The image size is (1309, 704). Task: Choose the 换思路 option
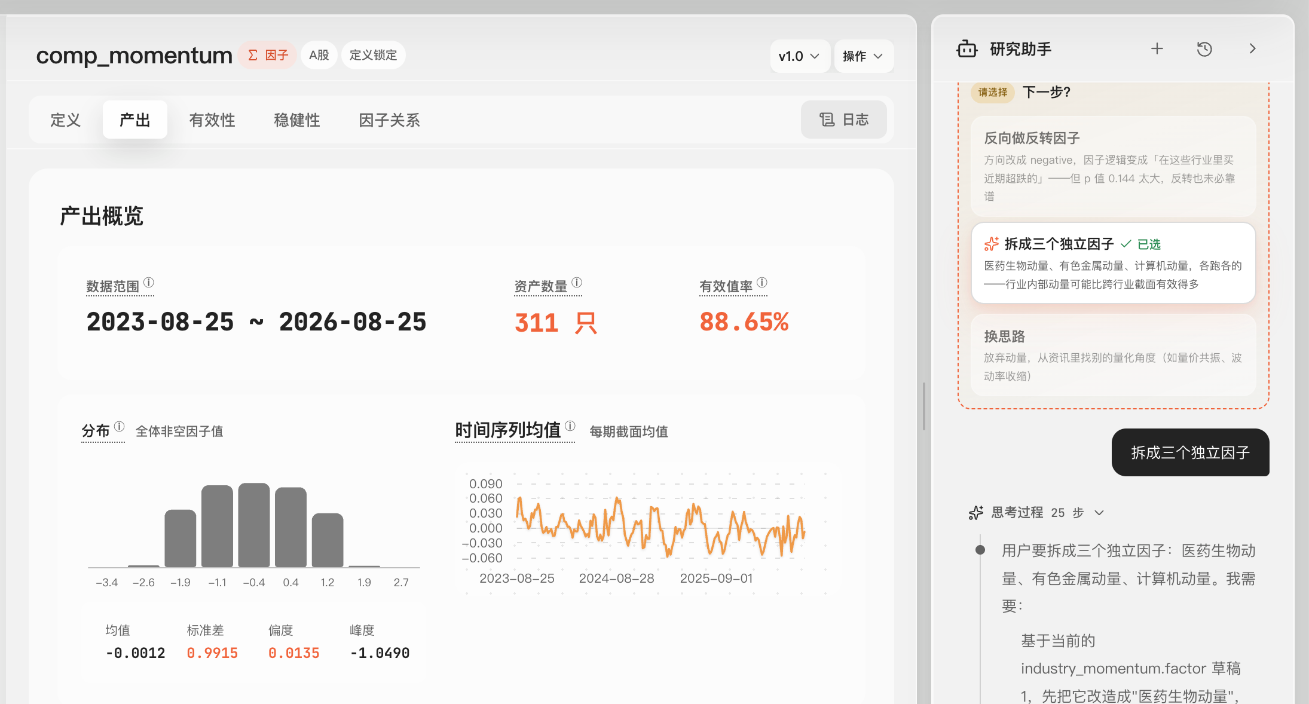[x=1113, y=355]
